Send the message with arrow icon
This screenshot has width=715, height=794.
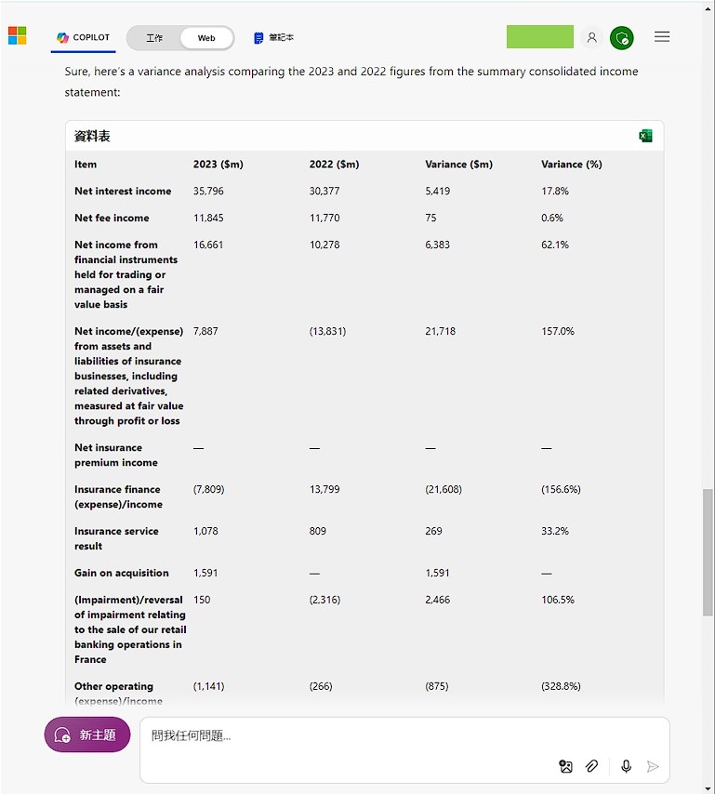coord(653,766)
